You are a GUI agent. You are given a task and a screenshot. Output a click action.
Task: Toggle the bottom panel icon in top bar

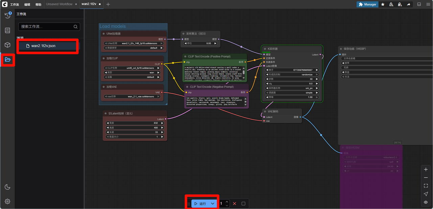coord(419,4)
